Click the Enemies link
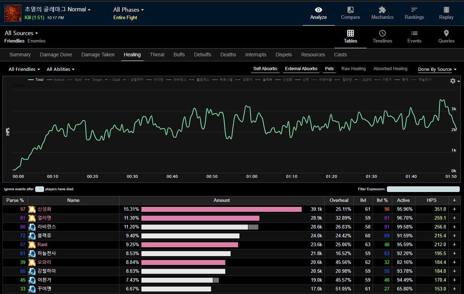 (x=37, y=41)
